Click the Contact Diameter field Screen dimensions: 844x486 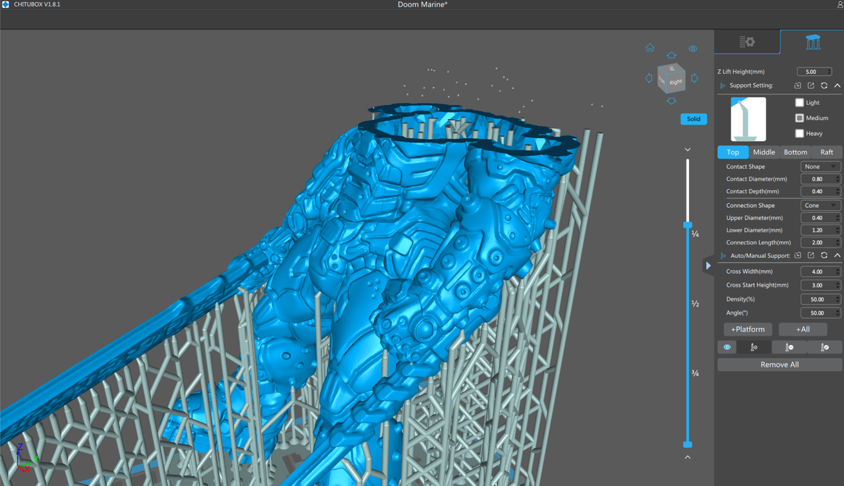pos(820,179)
